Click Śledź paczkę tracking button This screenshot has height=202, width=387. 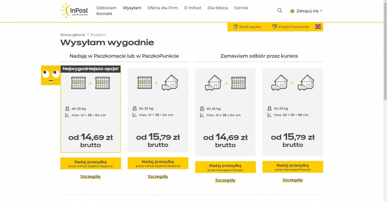pos(247,27)
